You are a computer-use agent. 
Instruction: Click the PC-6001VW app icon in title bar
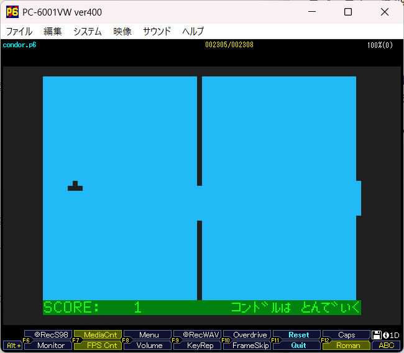[x=12, y=12]
